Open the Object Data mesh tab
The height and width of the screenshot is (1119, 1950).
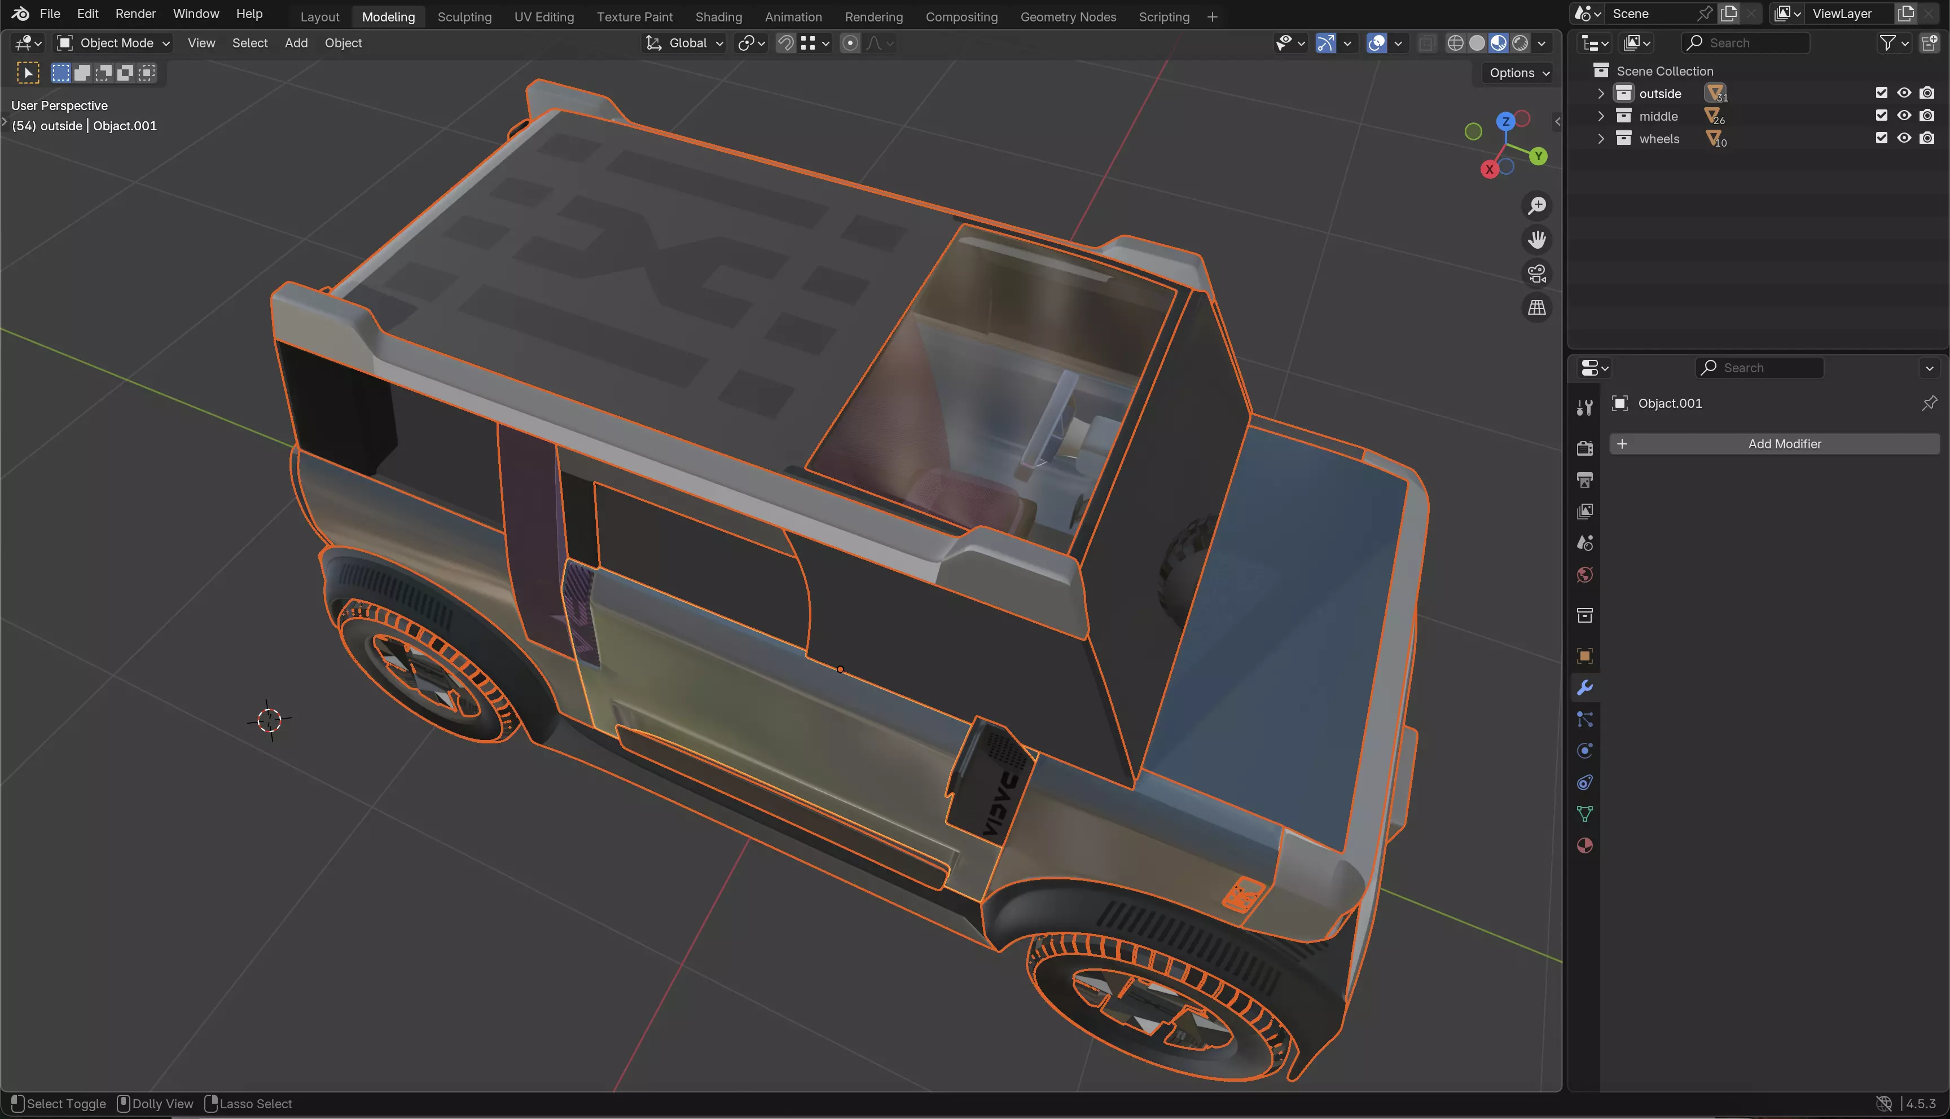tap(1584, 814)
